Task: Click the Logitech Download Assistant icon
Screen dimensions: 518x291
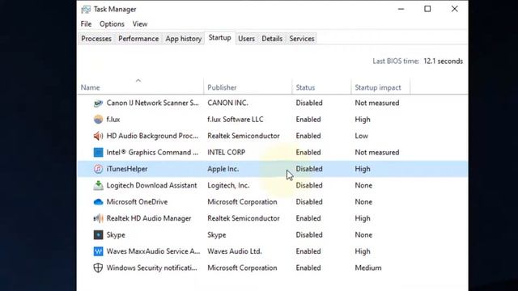Action: tap(98, 185)
